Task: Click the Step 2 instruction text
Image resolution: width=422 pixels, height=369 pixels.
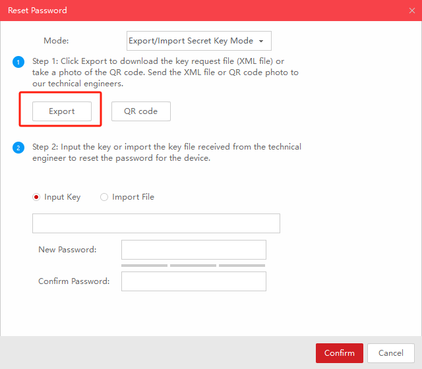Action: tap(167, 152)
